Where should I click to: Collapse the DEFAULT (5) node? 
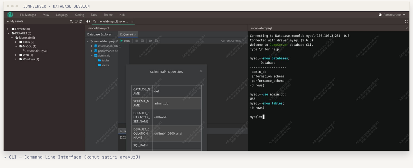point(8,33)
